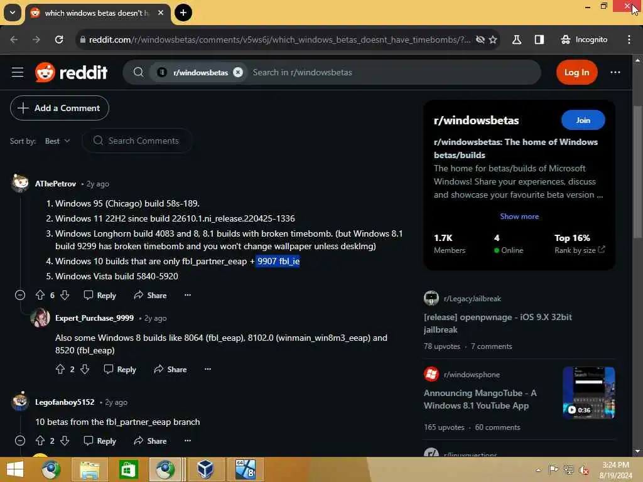This screenshot has height=482, width=643.
Task: Click the address bar URL
Action: point(279,40)
